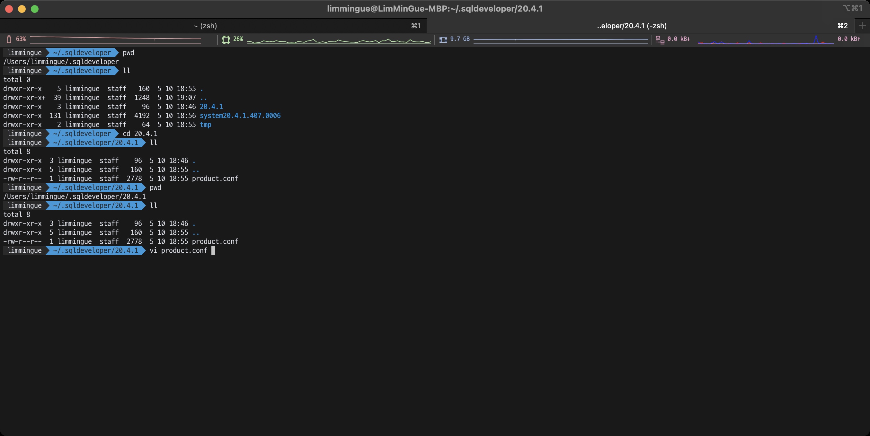The width and height of the screenshot is (870, 436).
Task: Click the battery icon in status bar
Action: (x=9, y=39)
